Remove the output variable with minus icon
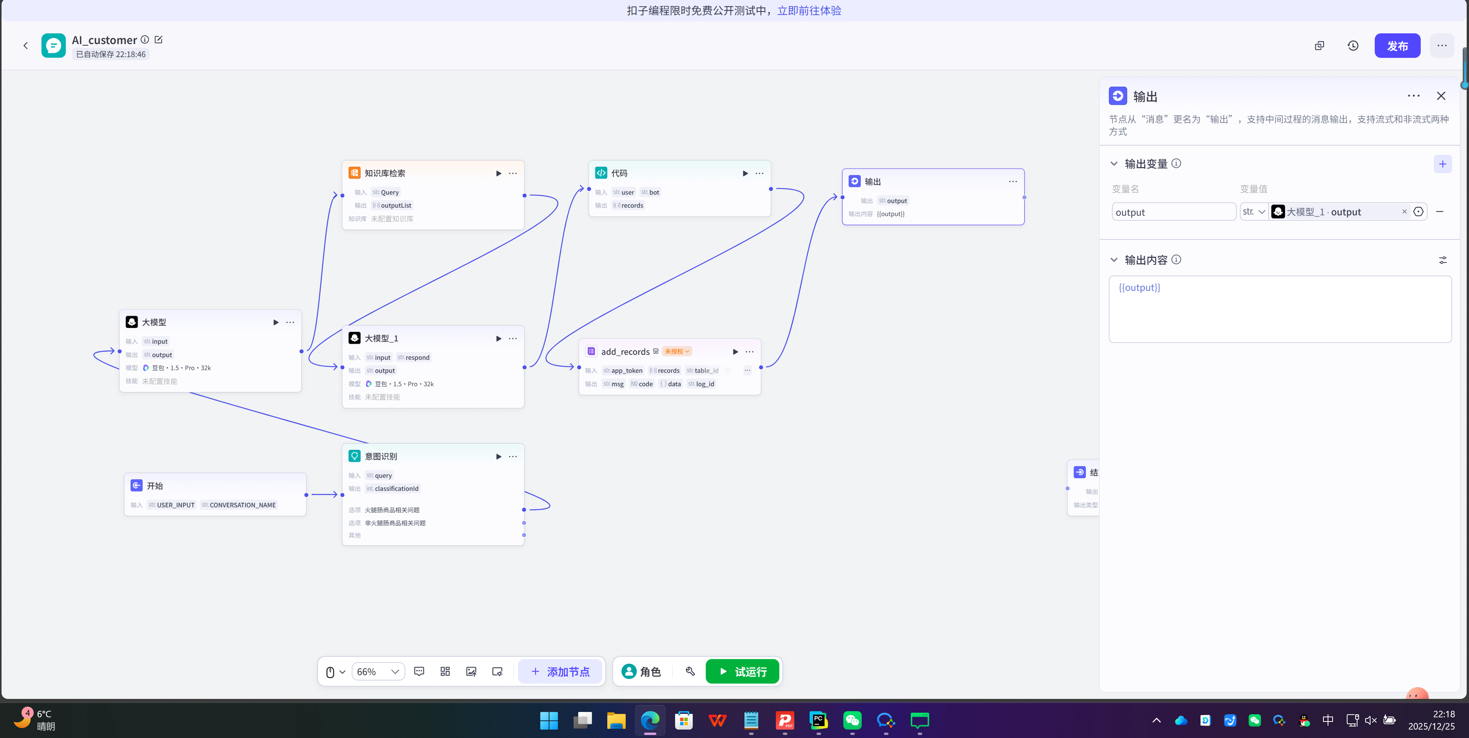This screenshot has height=738, width=1469. click(x=1440, y=212)
